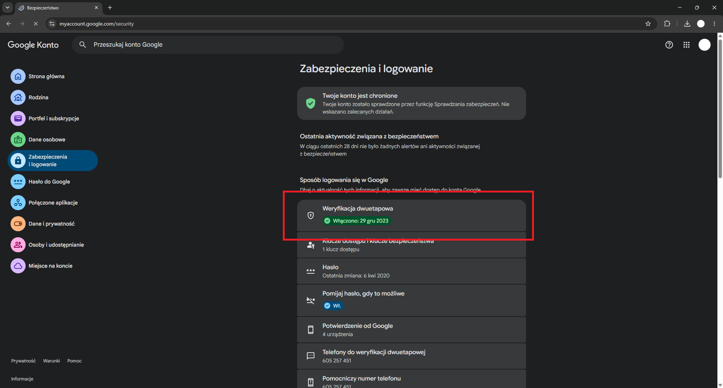Viewport: 723px width, 388px height.
Task: Open Weryfikacja dwuetapowa settings row
Action: click(412, 215)
